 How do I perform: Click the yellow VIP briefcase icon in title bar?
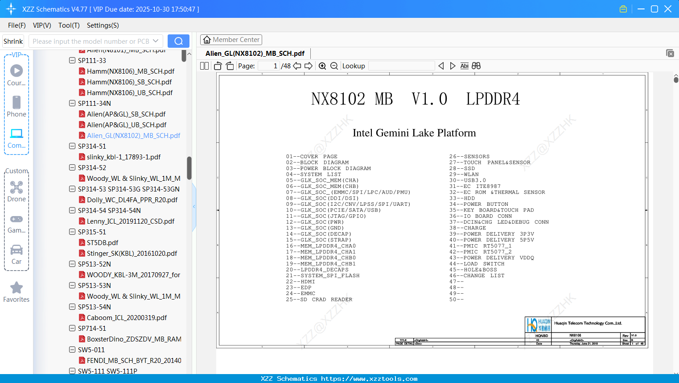(623, 9)
